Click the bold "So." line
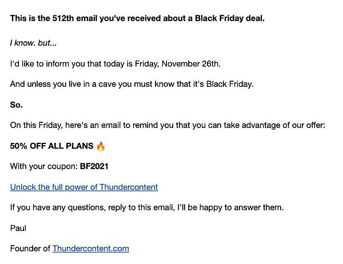The height and width of the screenshot is (264, 343). coord(17,105)
